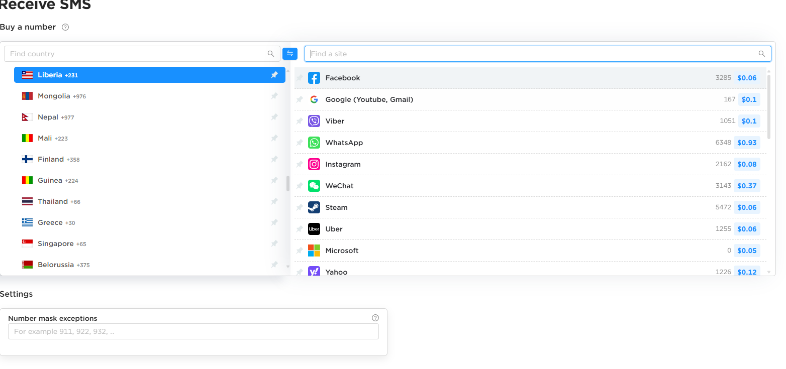
Task: Buy Viber number for $0.1
Action: pos(749,121)
